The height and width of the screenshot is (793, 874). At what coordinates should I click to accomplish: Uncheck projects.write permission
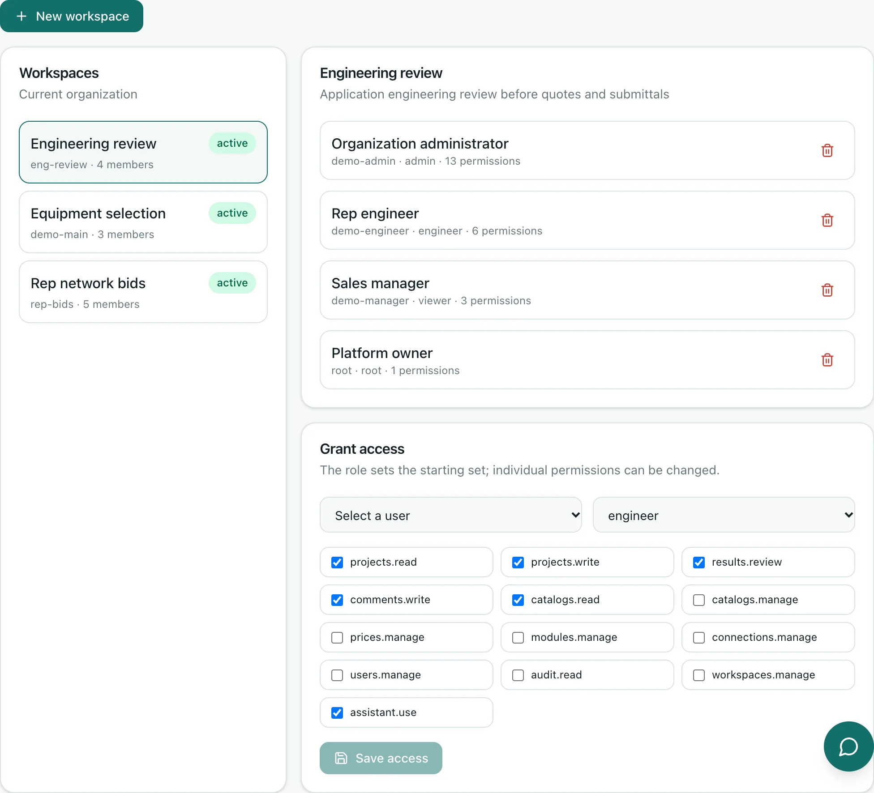(x=518, y=562)
